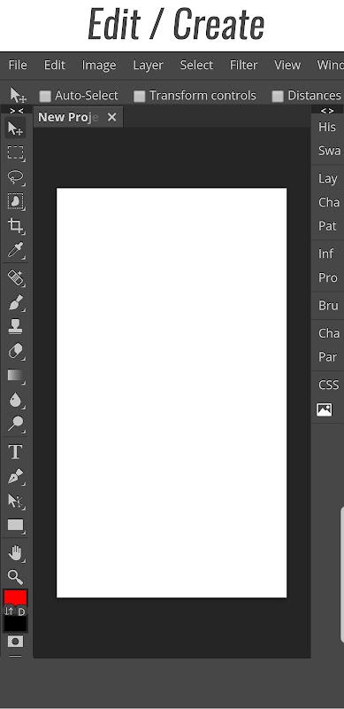Image resolution: width=344 pixels, height=709 pixels.
Task: Click on the white canvas area
Action: point(172,393)
